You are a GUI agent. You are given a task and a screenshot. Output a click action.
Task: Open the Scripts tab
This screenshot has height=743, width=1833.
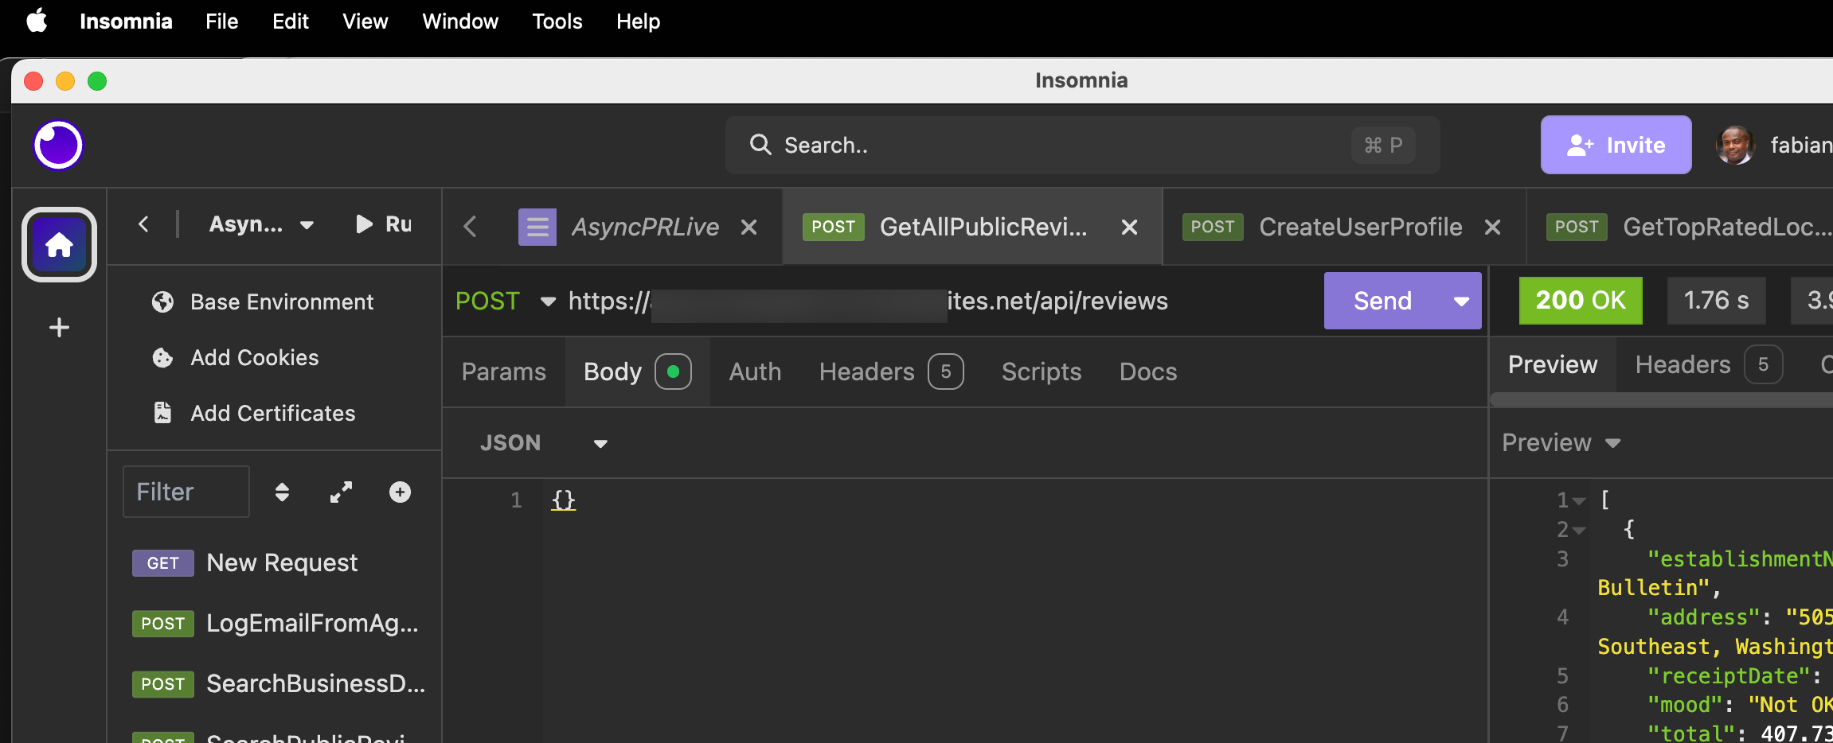coord(1042,371)
